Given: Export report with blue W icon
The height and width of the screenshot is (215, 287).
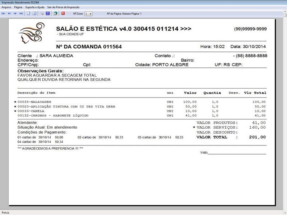Looking at the screenshot, I should click(x=47, y=14).
